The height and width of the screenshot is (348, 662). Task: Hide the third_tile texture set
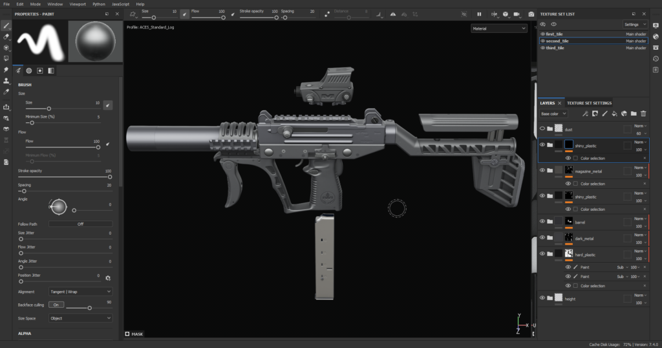coord(542,48)
